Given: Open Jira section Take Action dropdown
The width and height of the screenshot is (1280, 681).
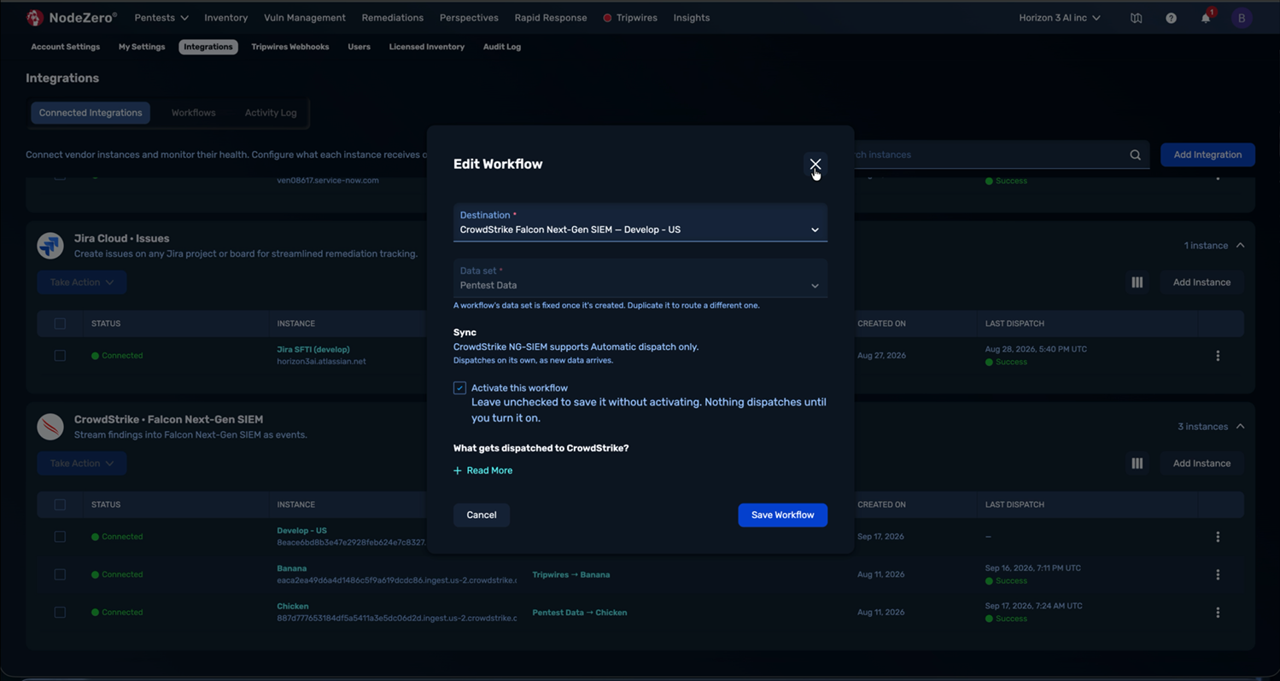Looking at the screenshot, I should coord(81,282).
